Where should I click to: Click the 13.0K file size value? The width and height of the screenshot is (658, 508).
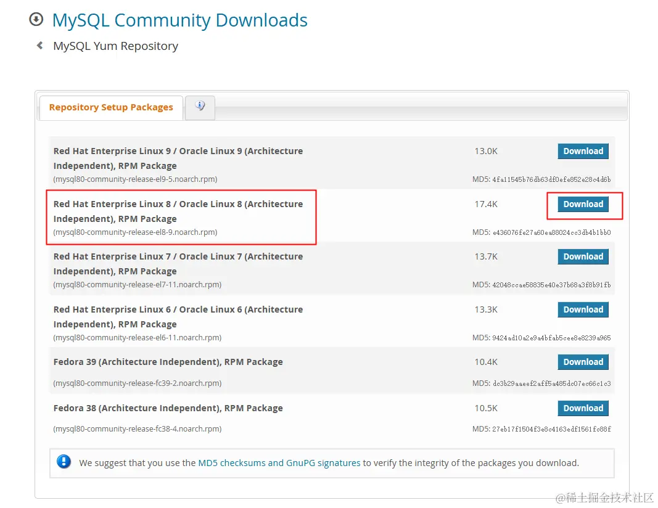(x=486, y=151)
